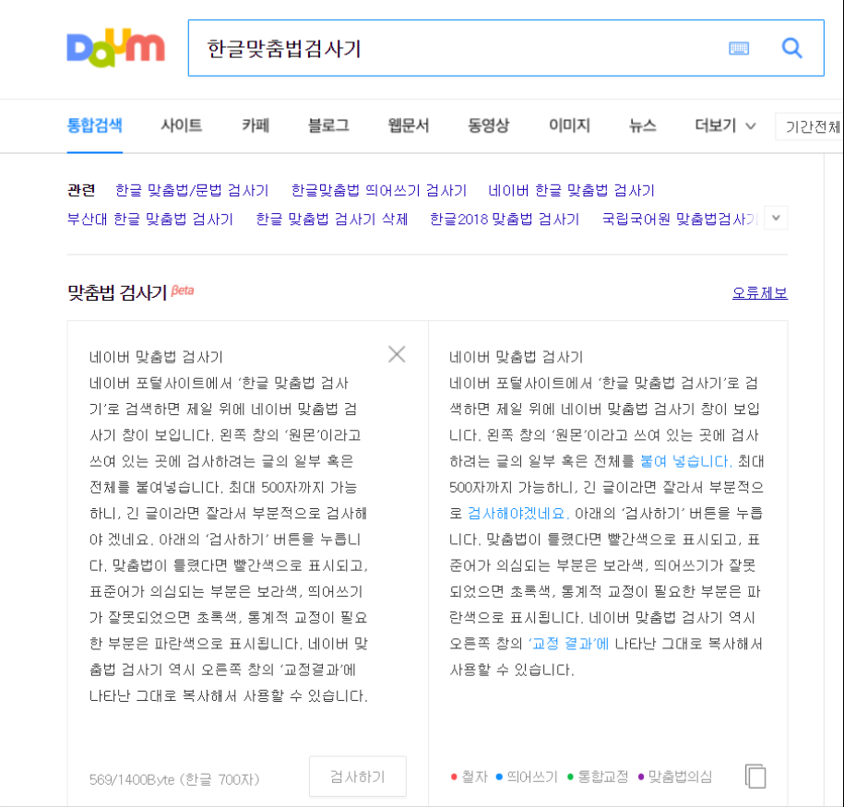The image size is (844, 807).
Task: Go to the 블로그 tab
Action: pos(328,125)
